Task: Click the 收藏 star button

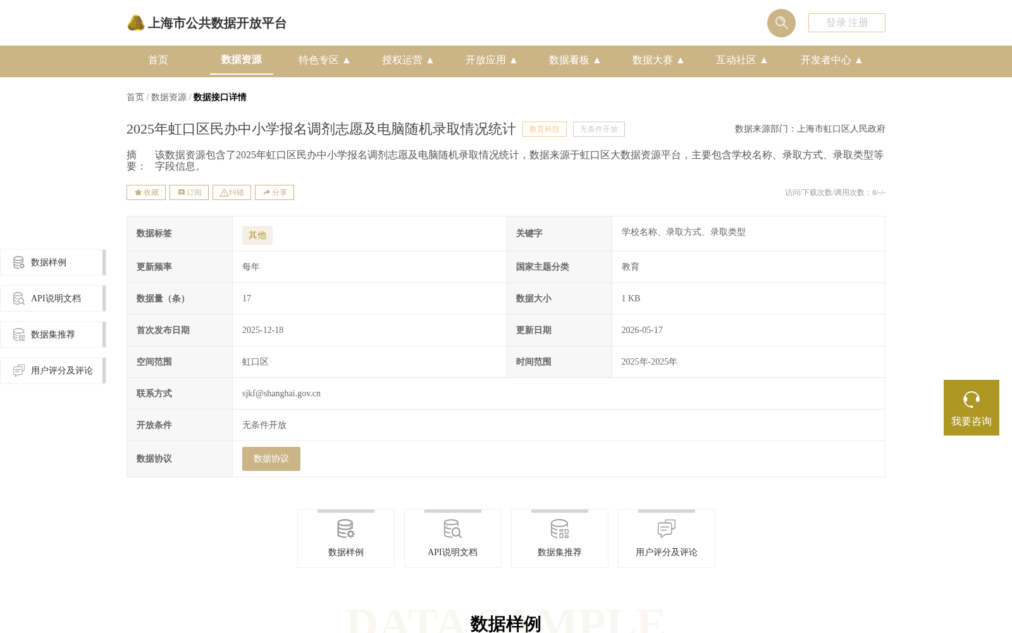Action: (x=146, y=192)
